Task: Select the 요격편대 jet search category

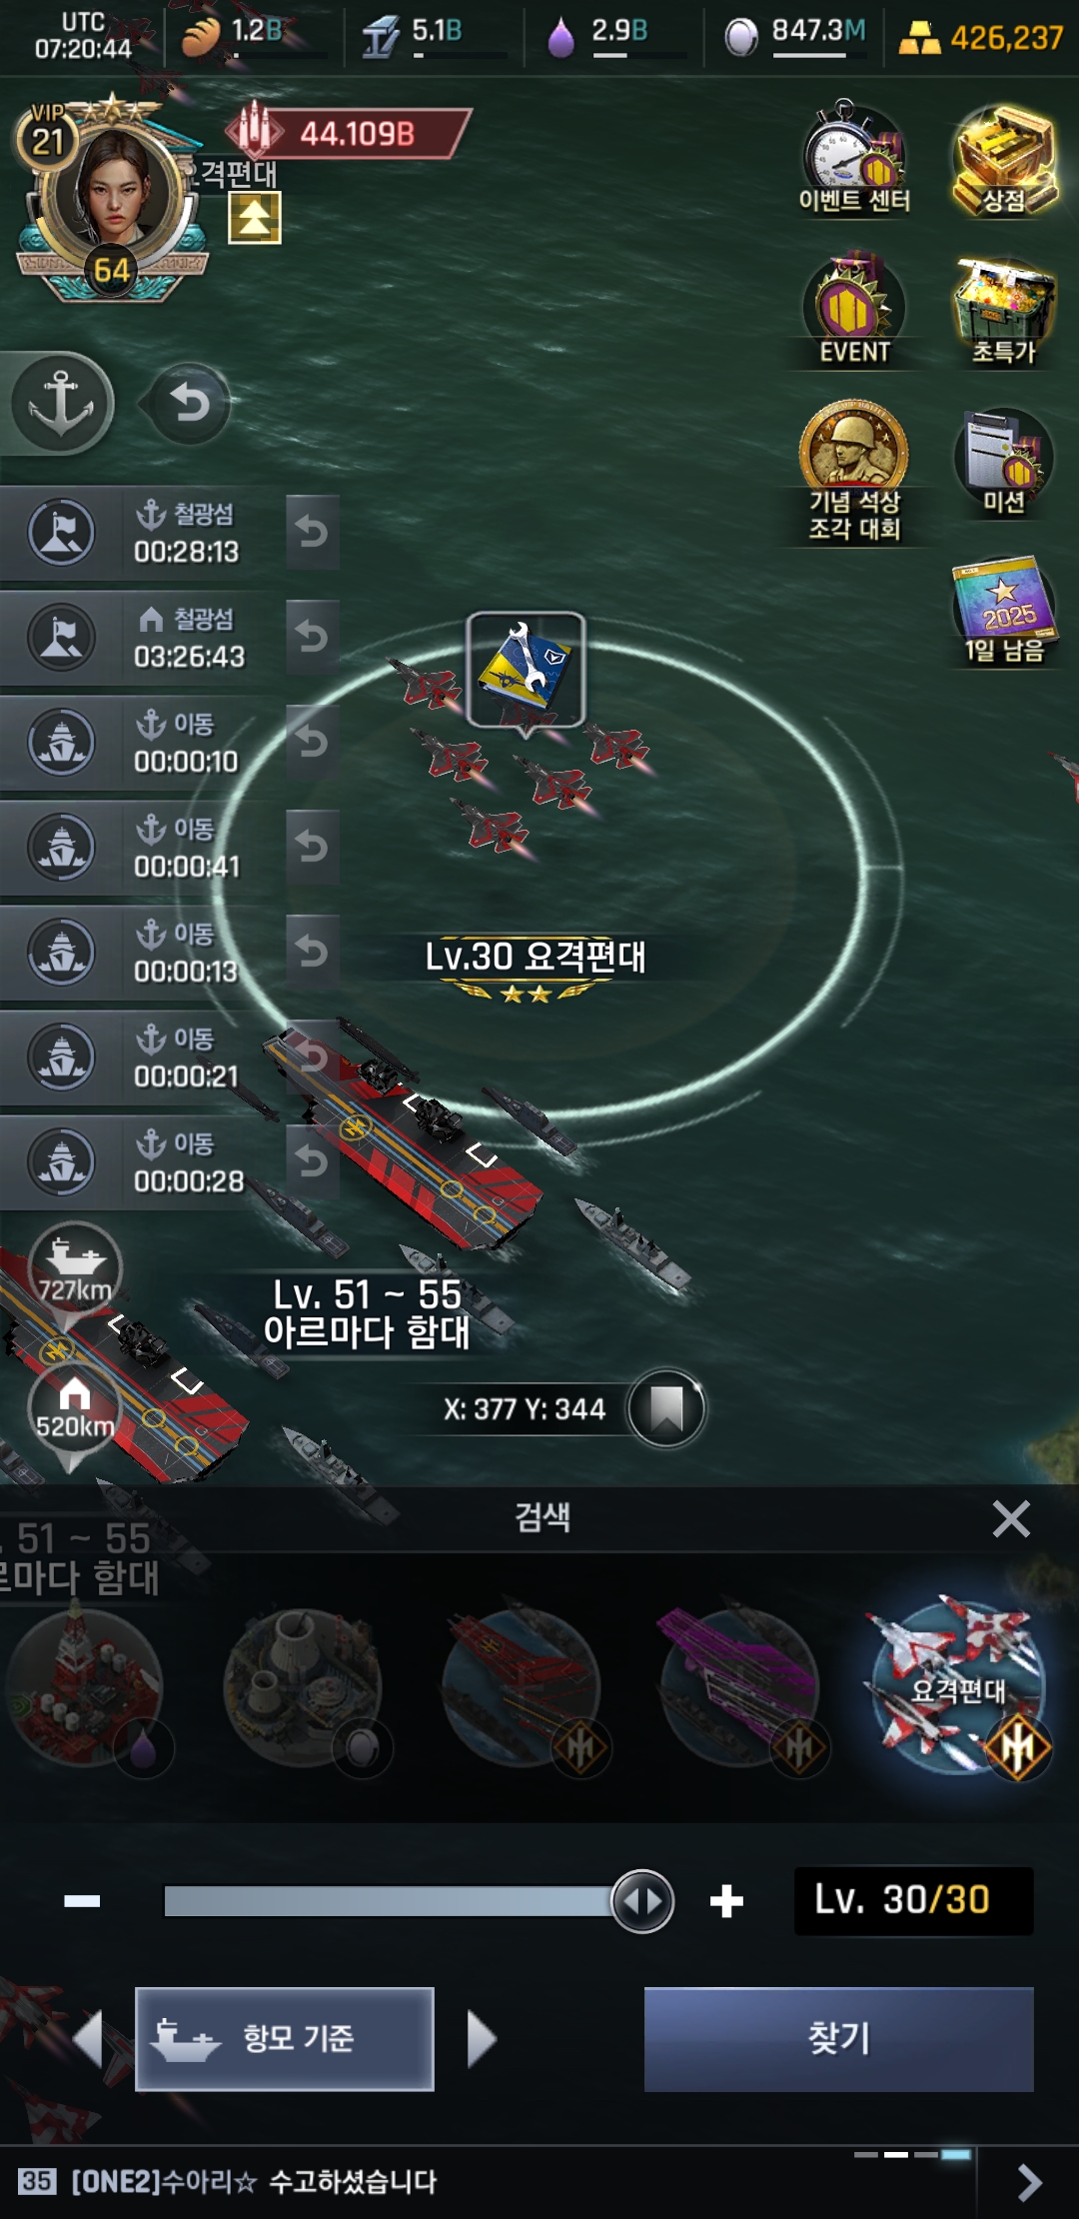Action: tap(959, 1689)
